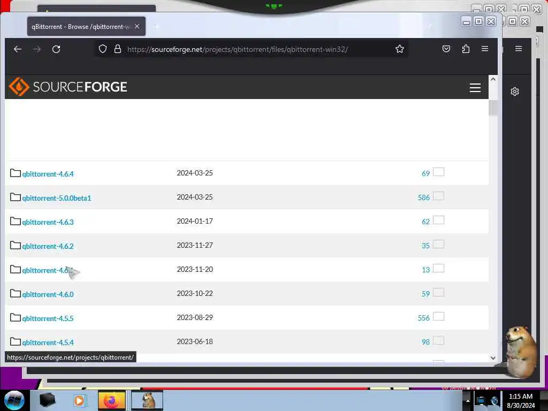The width and height of the screenshot is (548, 411).
Task: Click the padlock site security icon
Action: [x=118, y=49]
